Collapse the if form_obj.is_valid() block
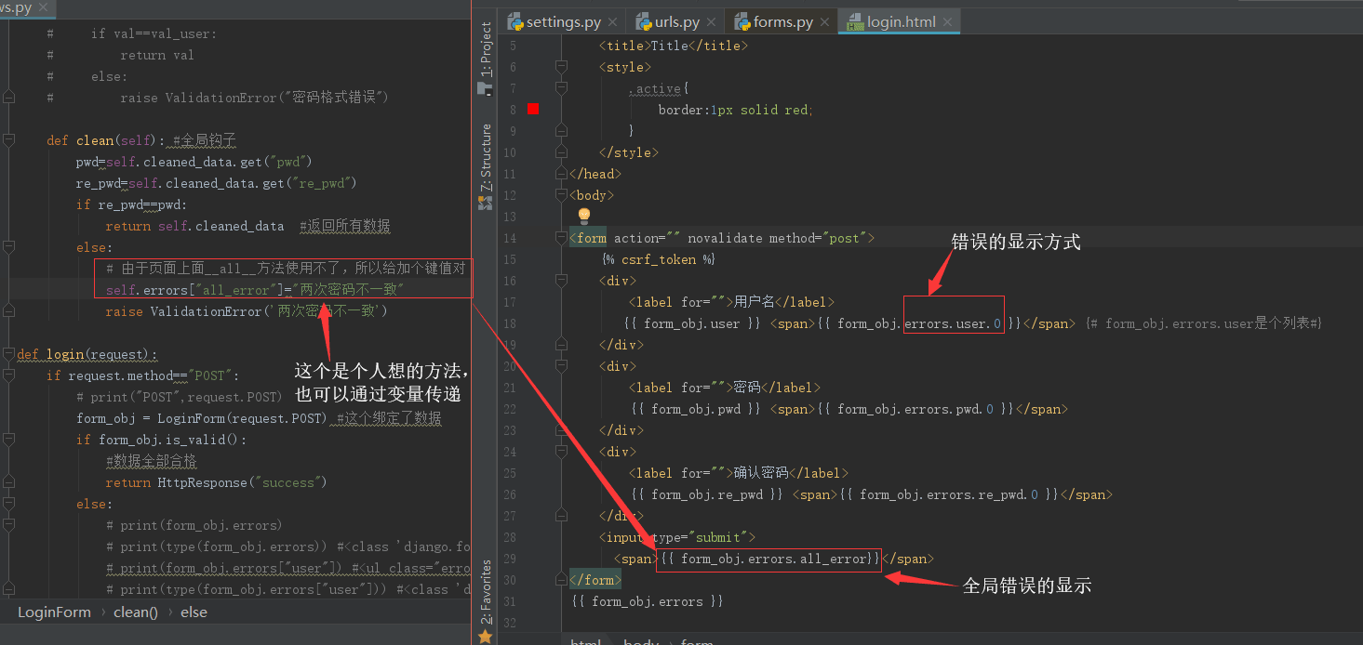This screenshot has width=1363, height=645. (x=8, y=440)
